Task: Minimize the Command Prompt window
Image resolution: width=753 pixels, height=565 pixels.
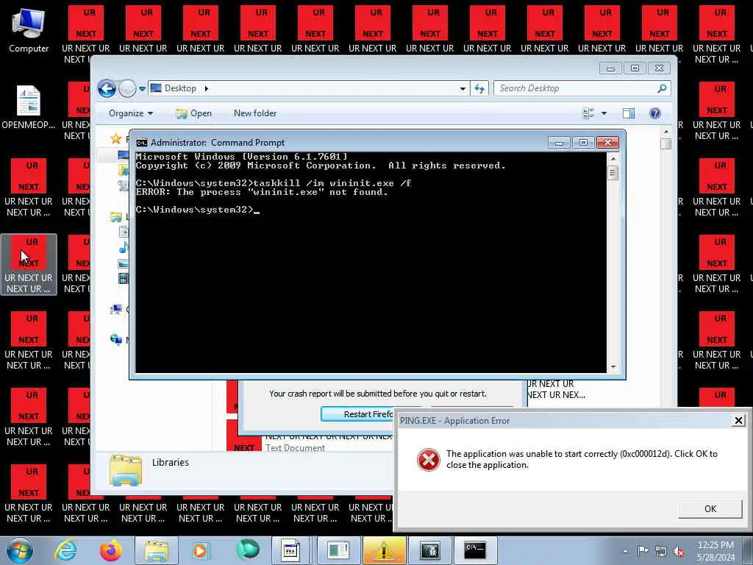Action: click(559, 143)
